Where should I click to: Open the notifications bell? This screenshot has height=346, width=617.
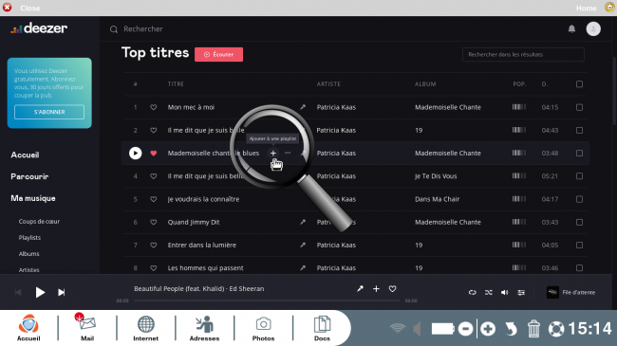[571, 28]
